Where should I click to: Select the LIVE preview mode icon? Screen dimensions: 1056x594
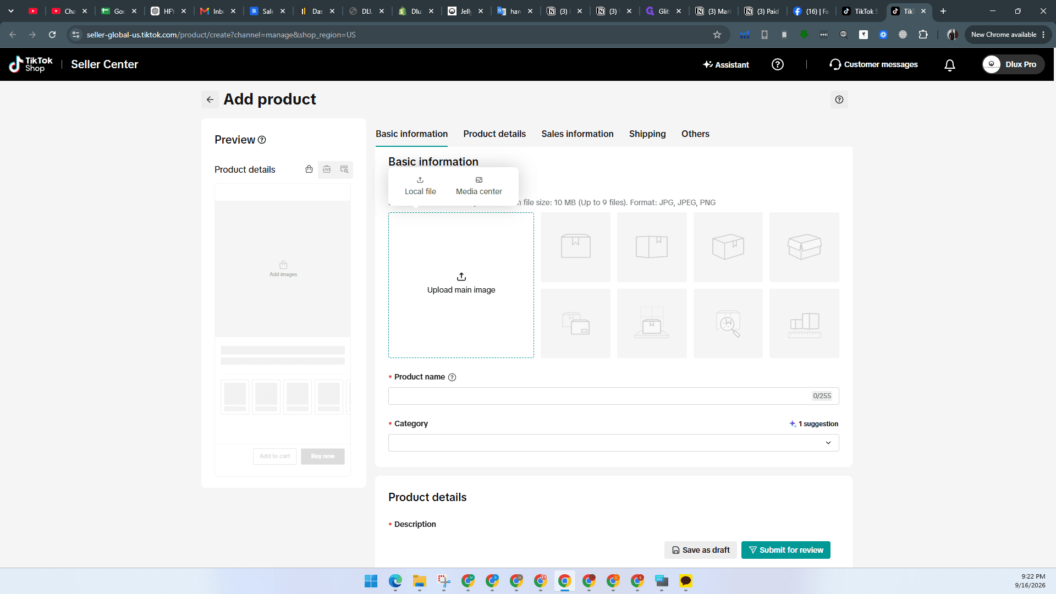(x=327, y=169)
